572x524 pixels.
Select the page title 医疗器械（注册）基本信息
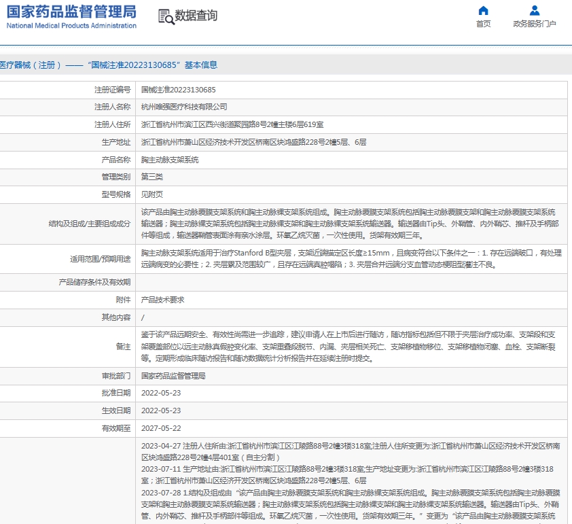(108, 65)
